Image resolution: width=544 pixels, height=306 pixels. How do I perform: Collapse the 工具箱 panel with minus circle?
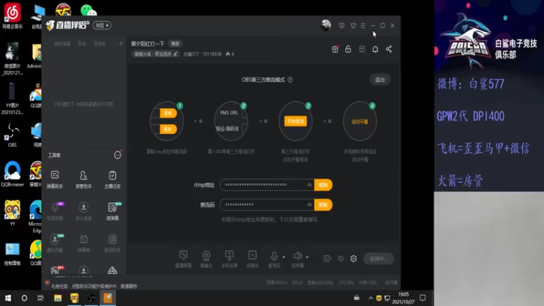pos(118,155)
